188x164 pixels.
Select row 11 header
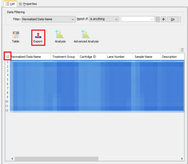[8, 106]
